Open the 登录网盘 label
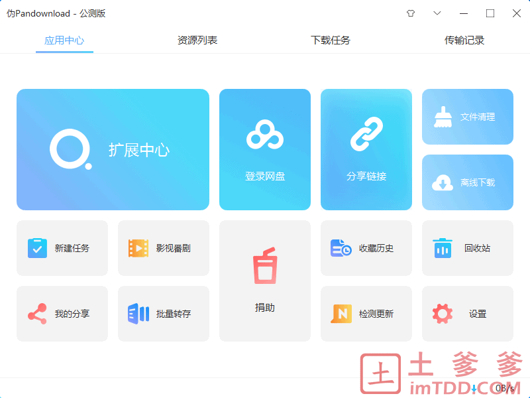Viewport: 530px width, 398px height. 264,176
